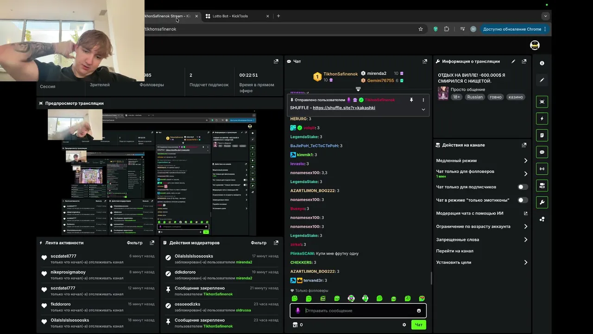Click Просто общение category thumbnail

443,93
